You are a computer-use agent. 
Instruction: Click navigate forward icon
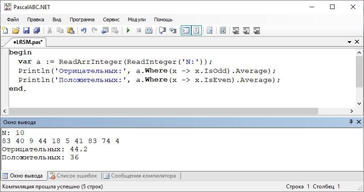click(115, 30)
